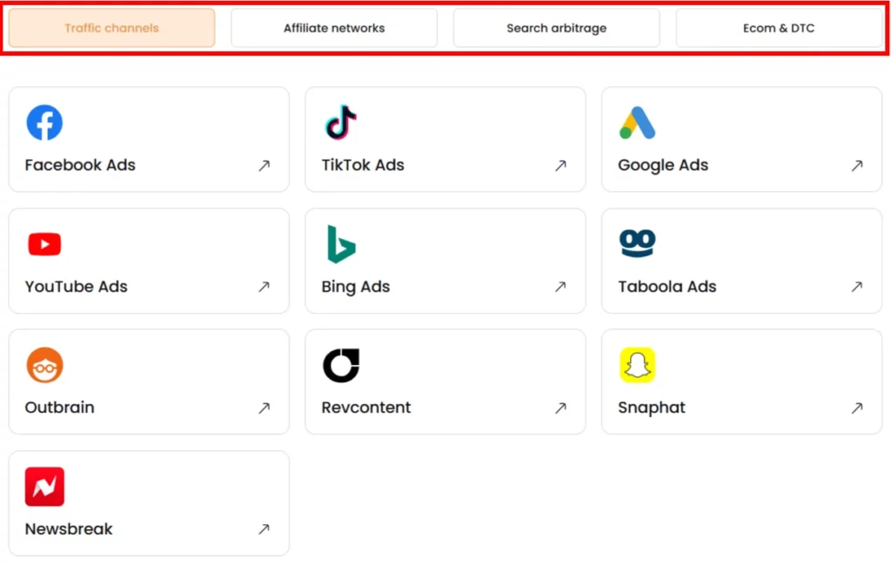The width and height of the screenshot is (891, 564).
Task: Switch to the Affiliate networks tab
Action: 333,28
